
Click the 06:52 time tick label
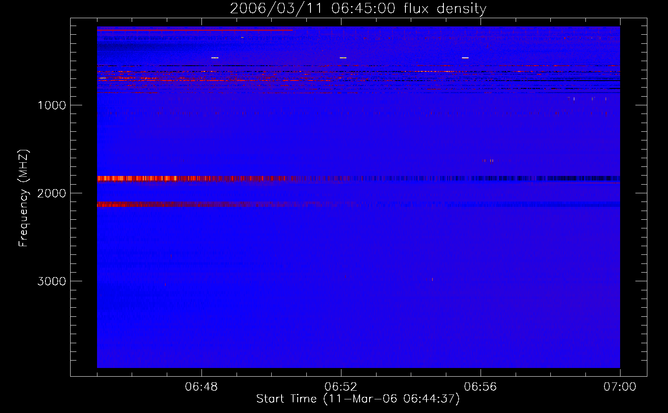341,387
